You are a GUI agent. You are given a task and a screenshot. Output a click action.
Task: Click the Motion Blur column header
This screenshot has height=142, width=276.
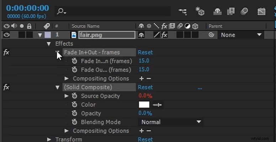[x=180, y=26]
